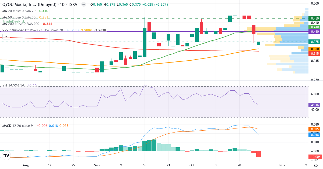The image size is (323, 169).
Task: Click red -0.006 histogram axis label
Action: (x=315, y=157)
